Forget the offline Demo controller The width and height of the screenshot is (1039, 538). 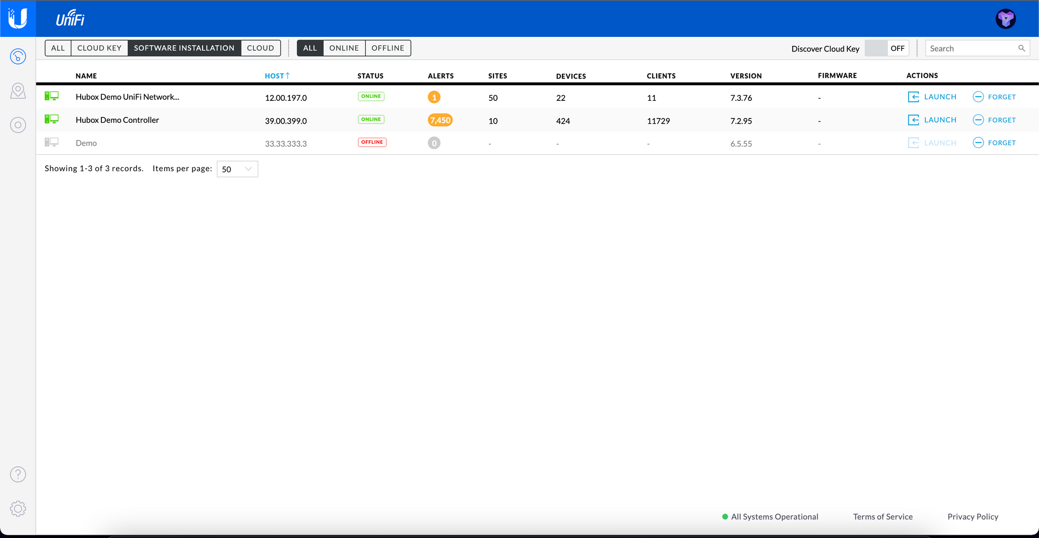point(994,143)
